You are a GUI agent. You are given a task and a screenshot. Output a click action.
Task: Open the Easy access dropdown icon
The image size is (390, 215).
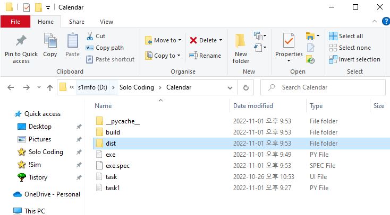[260, 47]
